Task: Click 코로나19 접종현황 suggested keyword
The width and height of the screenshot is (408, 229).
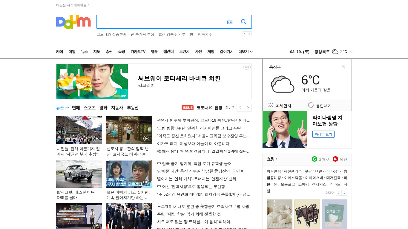Action: pyautogui.click(x=111, y=34)
